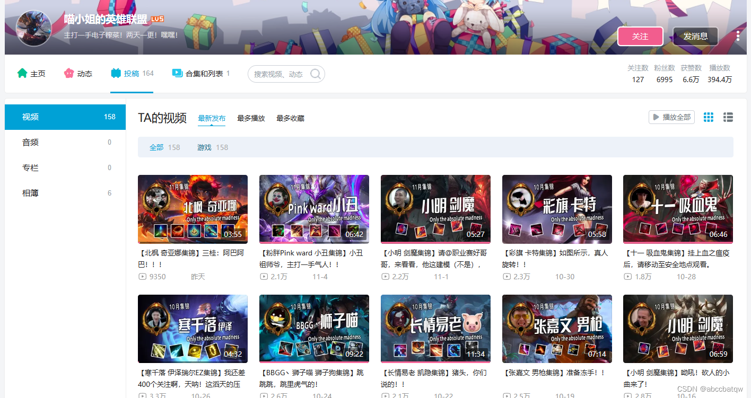This screenshot has height=398, width=751.
Task: Sort by 最多播放
Action: (251, 118)
